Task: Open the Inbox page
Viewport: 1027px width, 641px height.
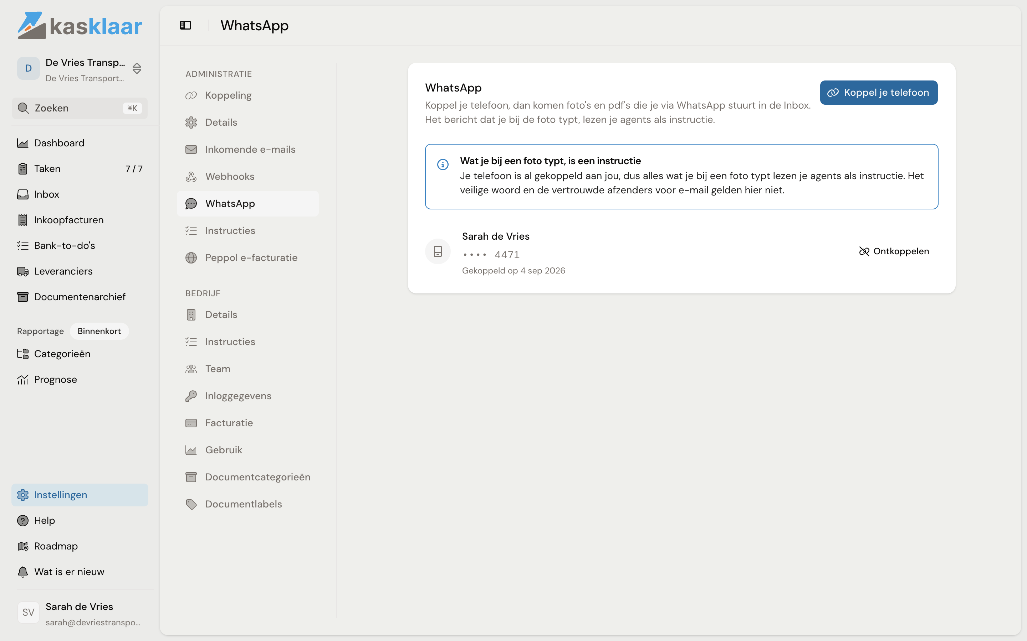Action: [x=80, y=194]
